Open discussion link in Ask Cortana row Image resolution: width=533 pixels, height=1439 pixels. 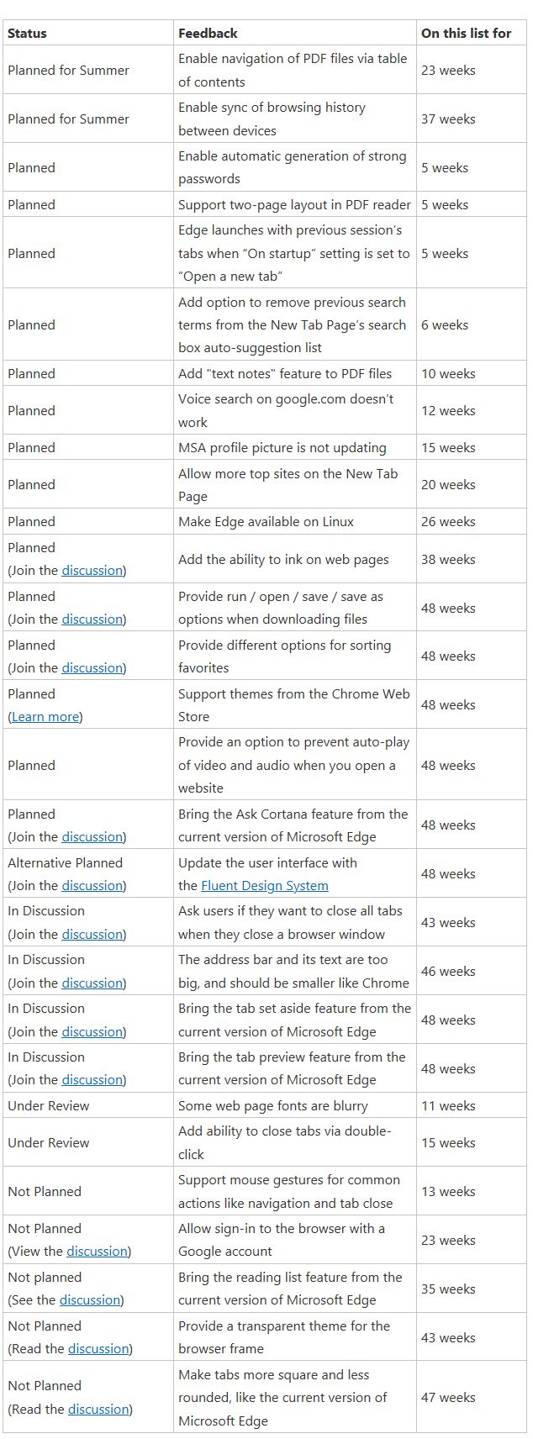tap(92, 837)
